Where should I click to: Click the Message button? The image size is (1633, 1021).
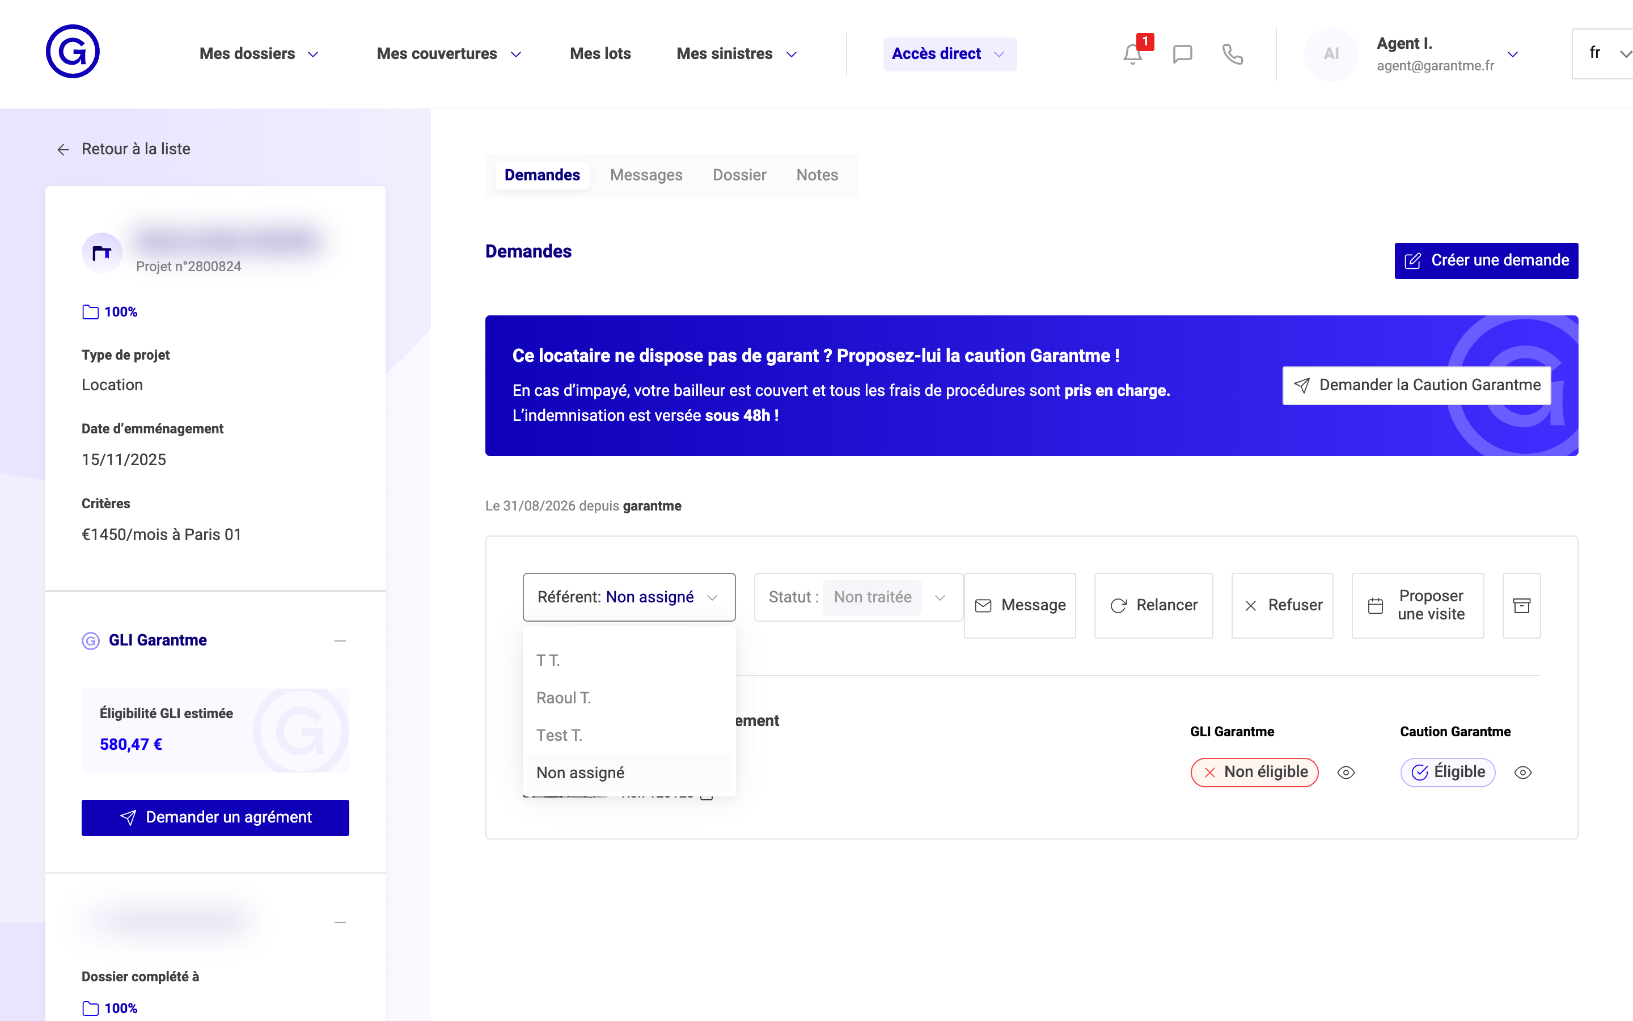pyautogui.click(x=1019, y=605)
